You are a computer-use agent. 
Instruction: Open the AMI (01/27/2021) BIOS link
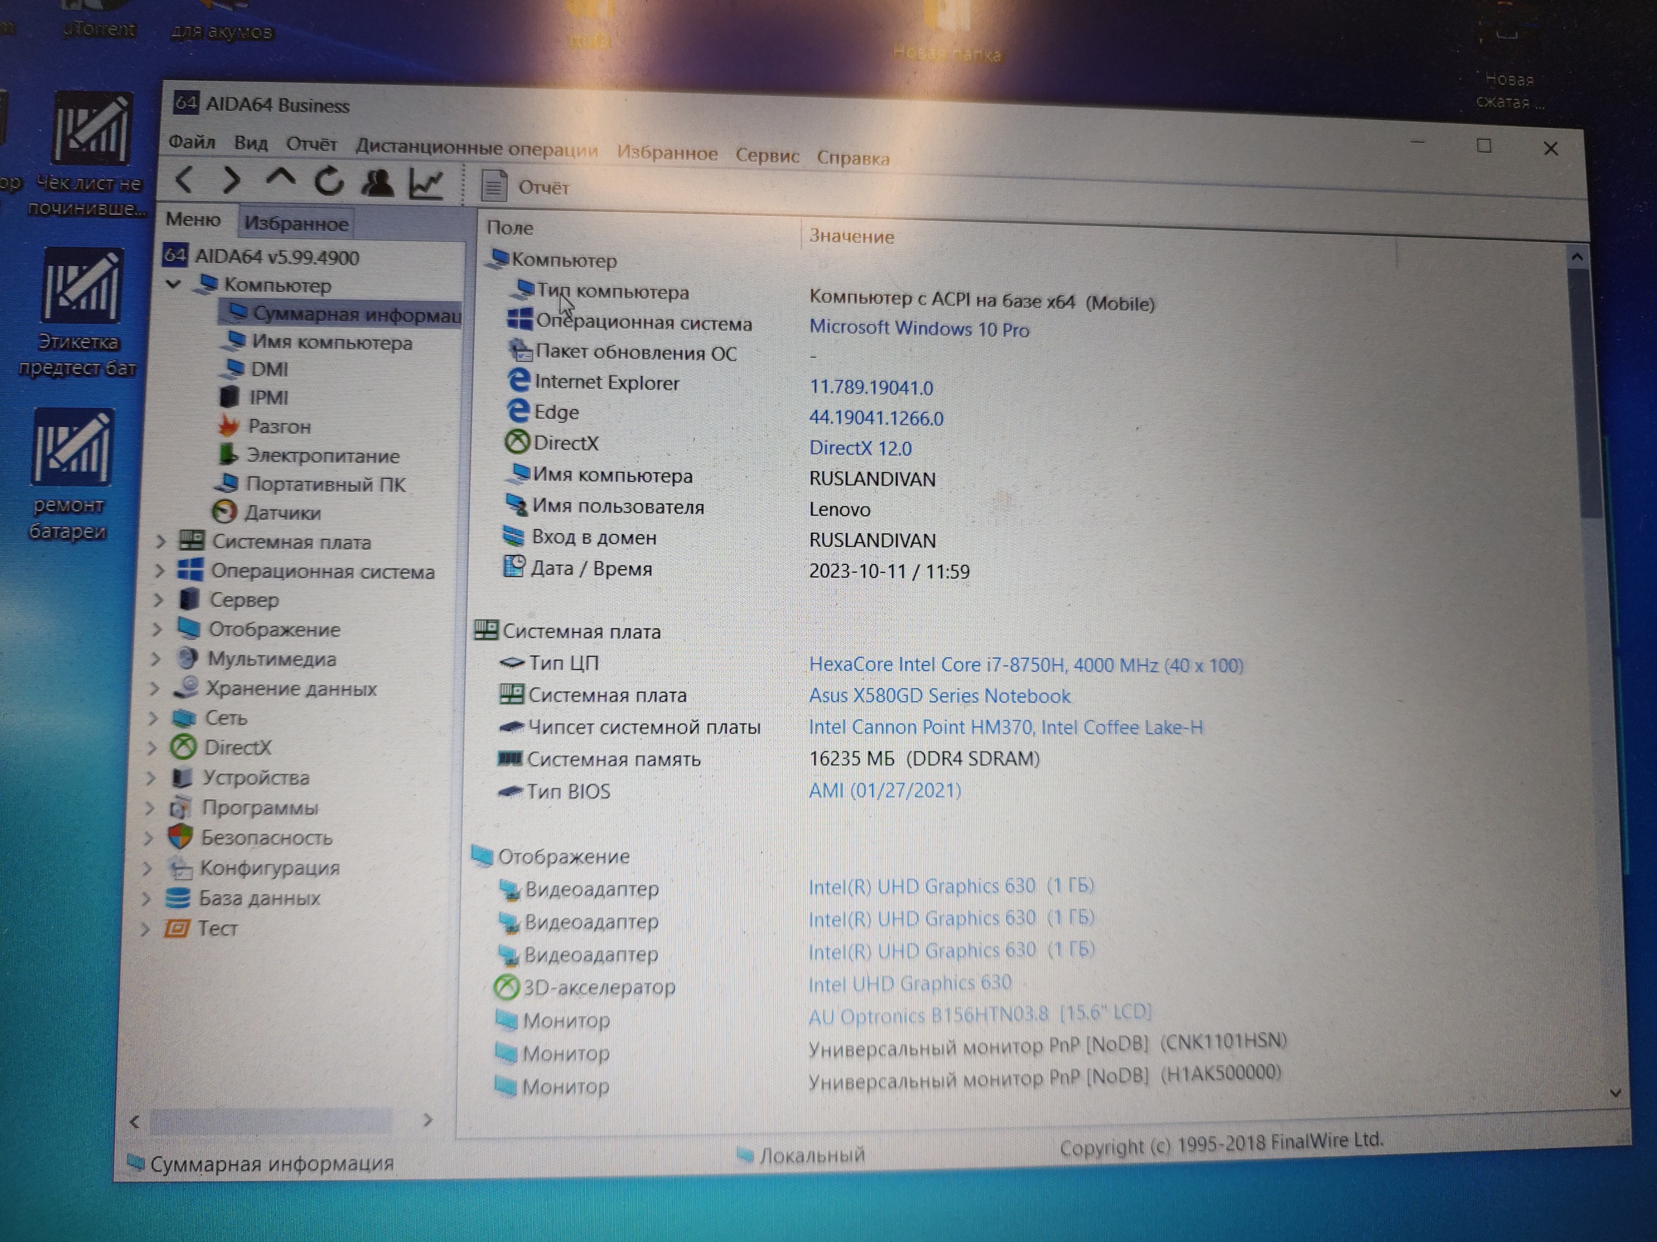(x=885, y=790)
